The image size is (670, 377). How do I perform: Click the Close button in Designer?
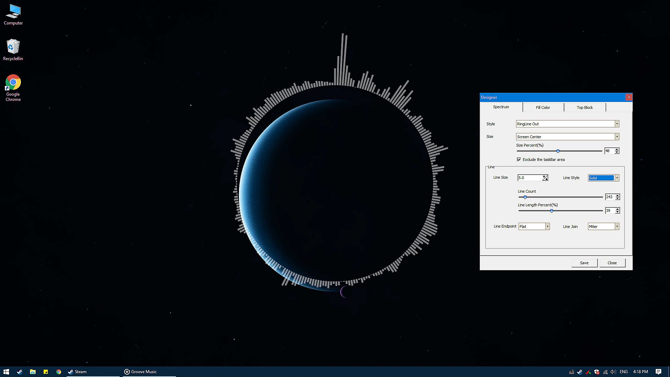612,263
